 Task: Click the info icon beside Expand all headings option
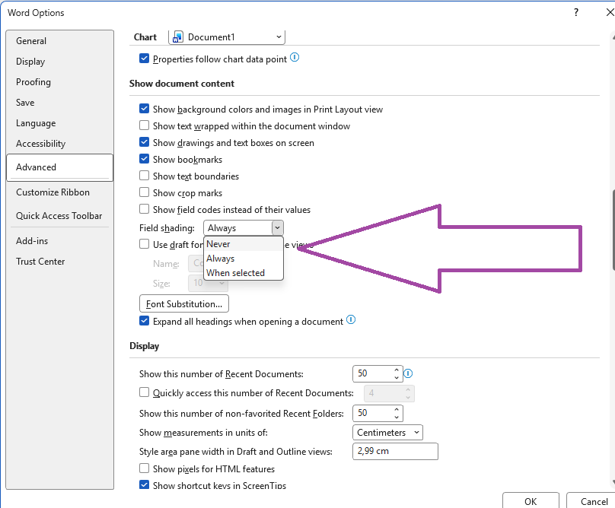[x=351, y=320]
